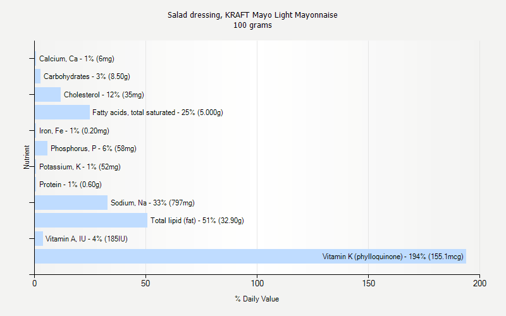Select the 'Potassium, K - 1% (52mg)' label

click(80, 167)
